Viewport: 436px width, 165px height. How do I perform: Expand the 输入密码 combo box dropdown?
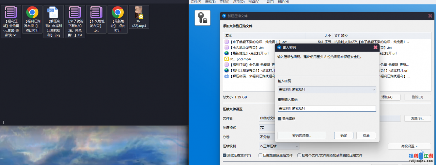(374, 90)
